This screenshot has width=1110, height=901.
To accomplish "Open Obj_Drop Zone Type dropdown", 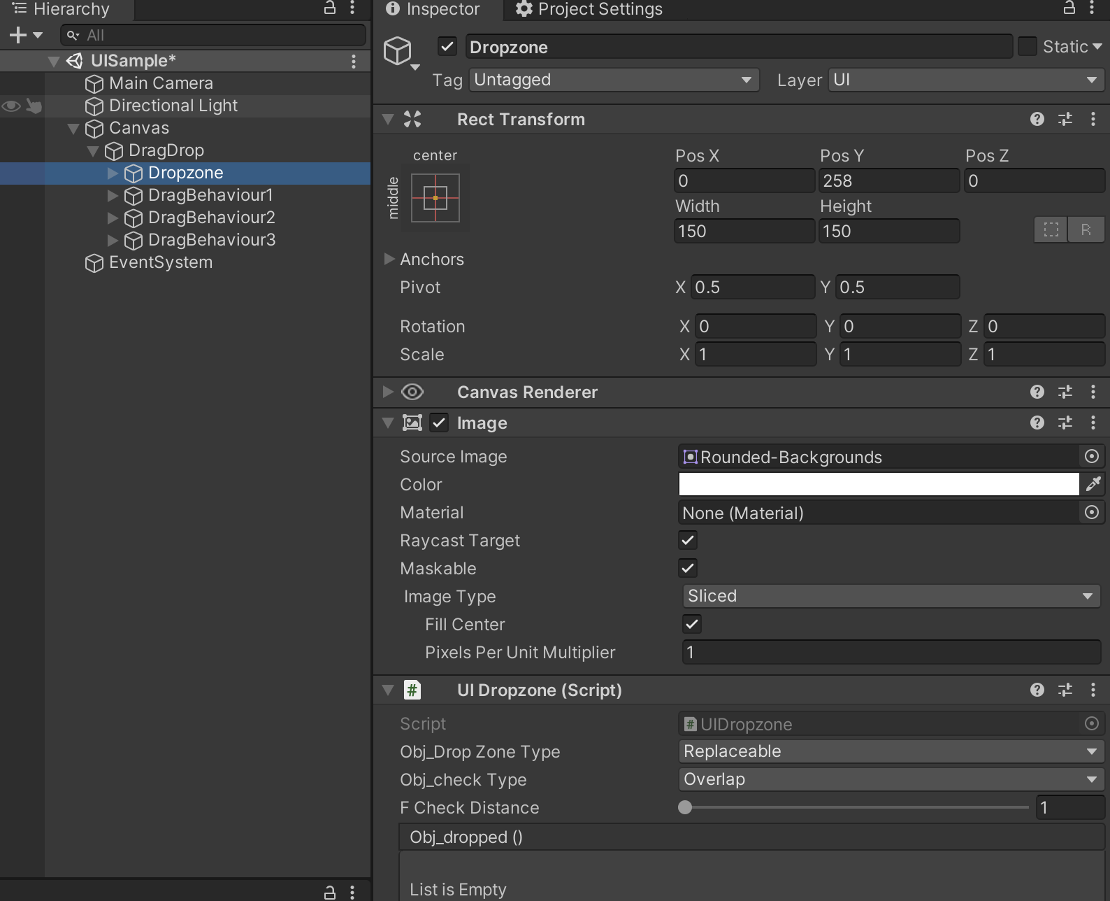I will [x=891, y=751].
